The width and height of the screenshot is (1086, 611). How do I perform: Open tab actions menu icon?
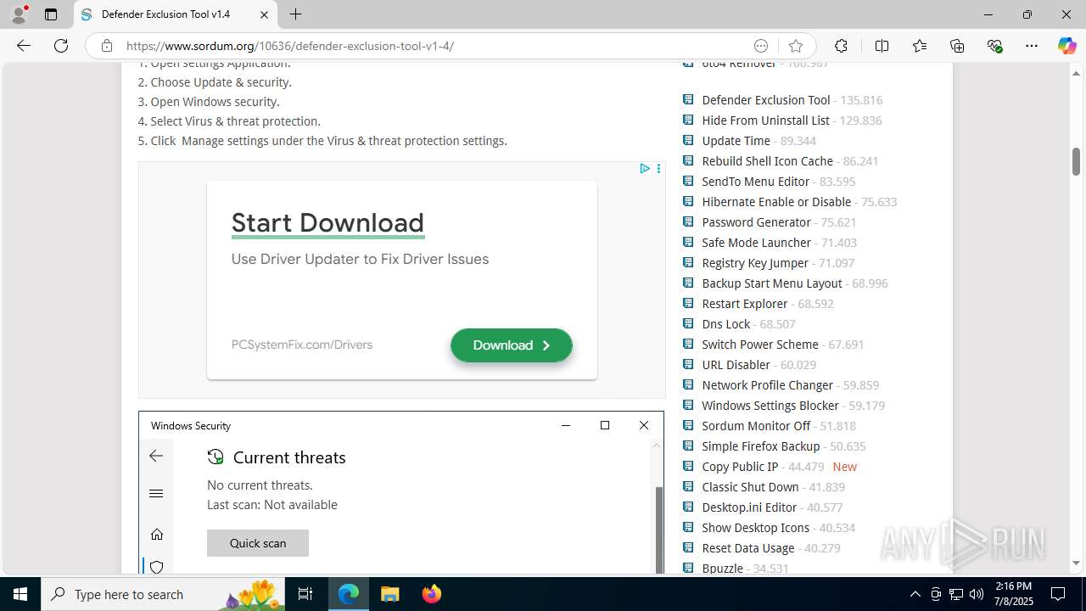point(51,14)
